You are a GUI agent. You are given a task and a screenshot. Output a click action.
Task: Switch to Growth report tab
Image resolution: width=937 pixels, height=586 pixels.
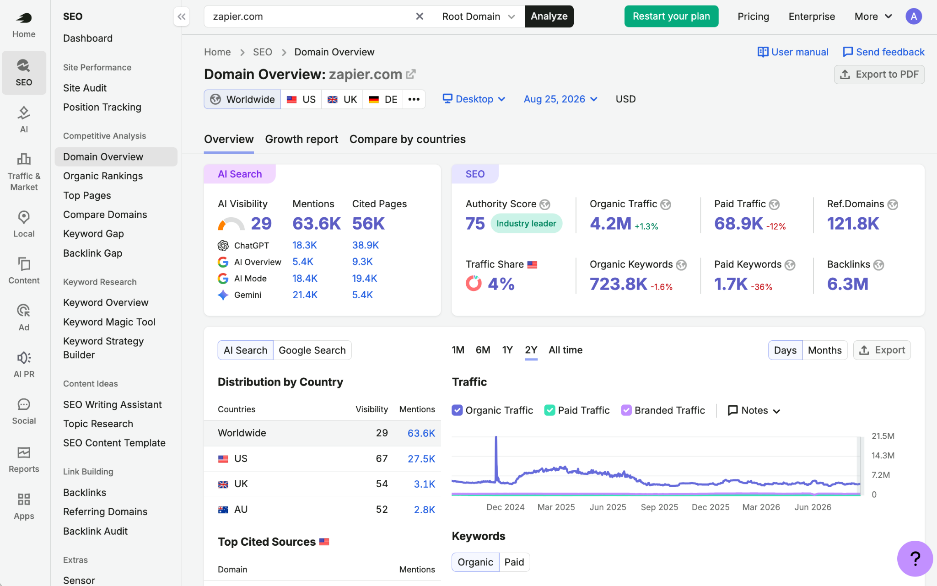302,140
